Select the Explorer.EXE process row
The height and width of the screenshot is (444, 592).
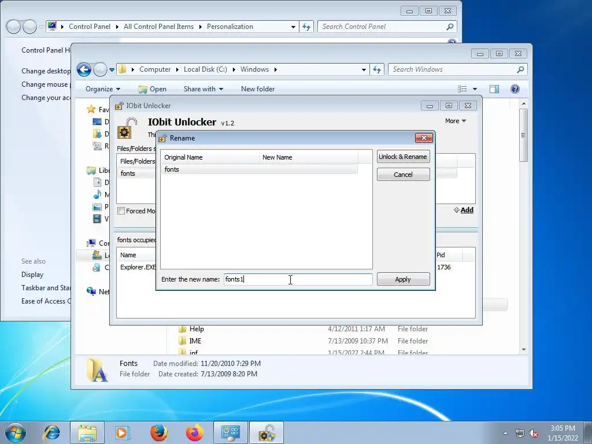click(x=138, y=267)
